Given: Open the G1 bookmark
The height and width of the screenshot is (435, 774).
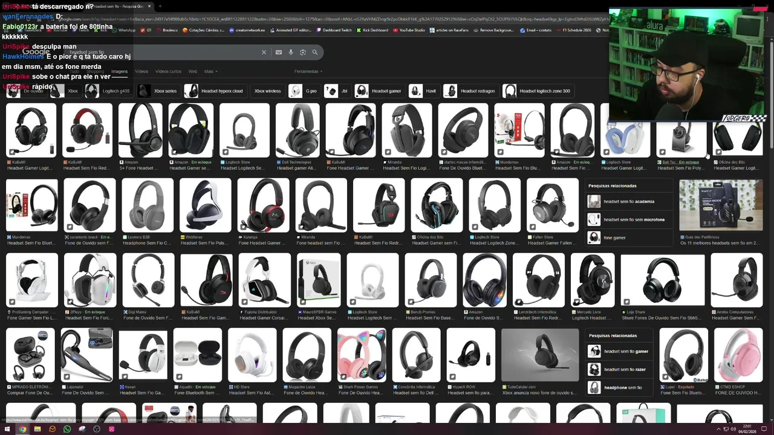Looking at the screenshot, I should 146,30.
